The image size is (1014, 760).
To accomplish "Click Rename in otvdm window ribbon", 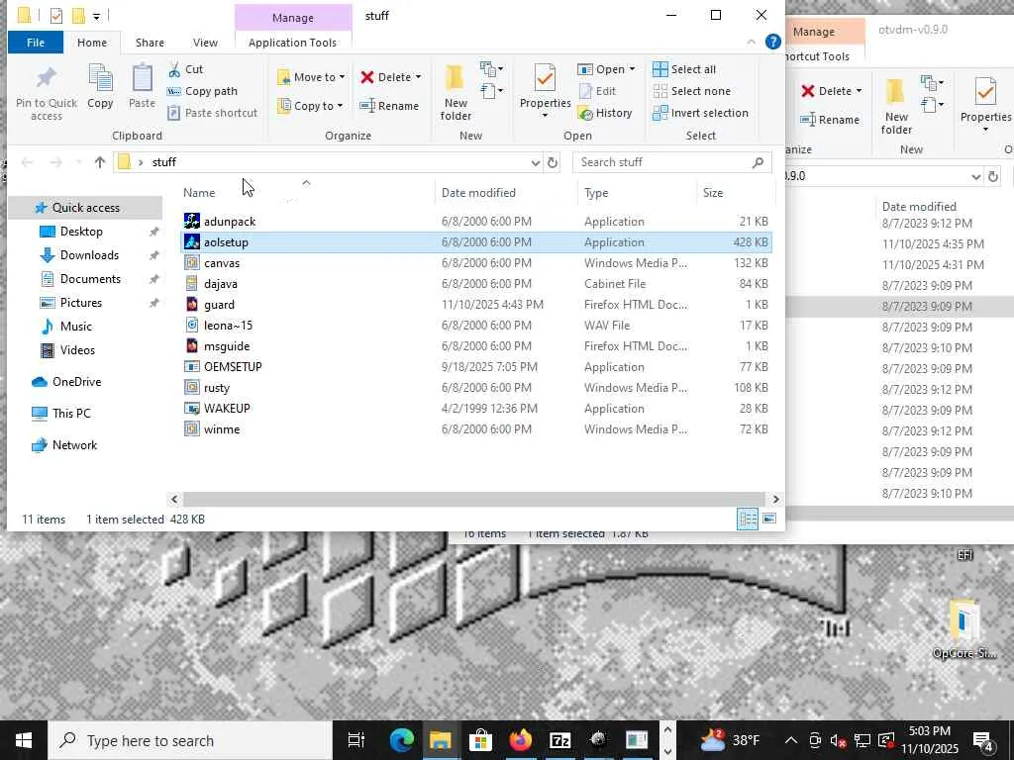I will pyautogui.click(x=831, y=120).
